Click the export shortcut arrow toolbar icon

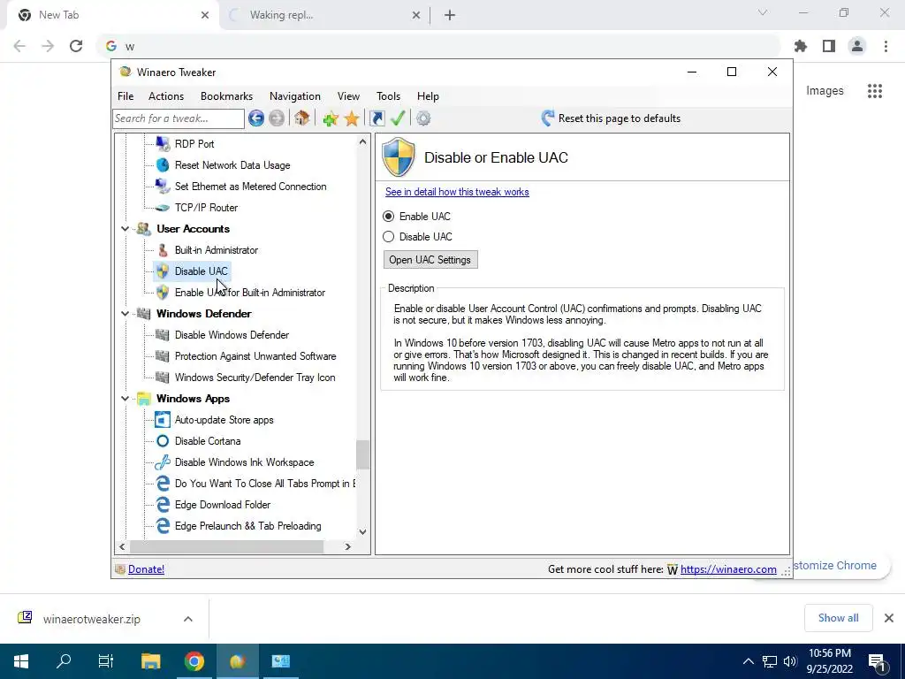(x=377, y=118)
